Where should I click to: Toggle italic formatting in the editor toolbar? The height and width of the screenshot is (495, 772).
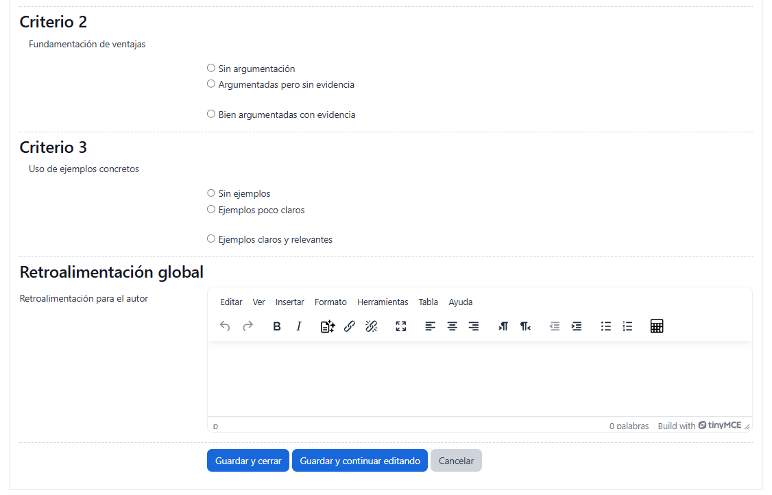[x=298, y=326]
